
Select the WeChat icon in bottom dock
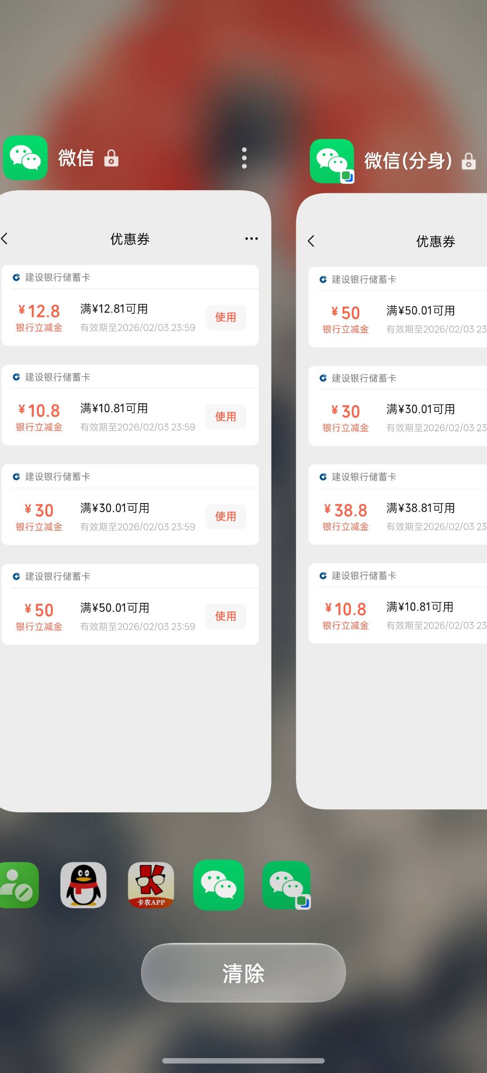[219, 885]
